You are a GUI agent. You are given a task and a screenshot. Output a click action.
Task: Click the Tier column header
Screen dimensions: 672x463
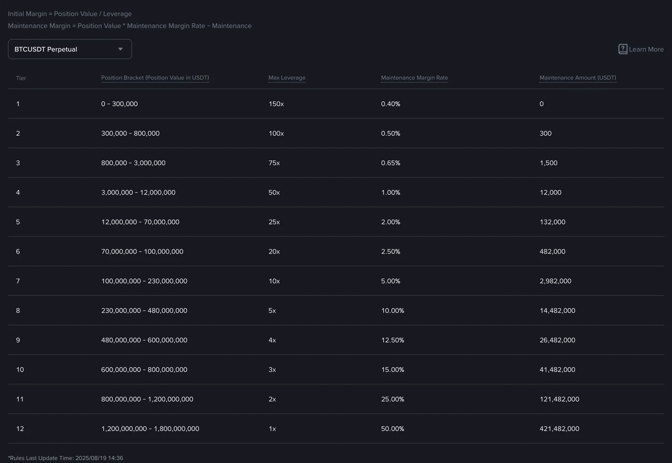(x=21, y=78)
